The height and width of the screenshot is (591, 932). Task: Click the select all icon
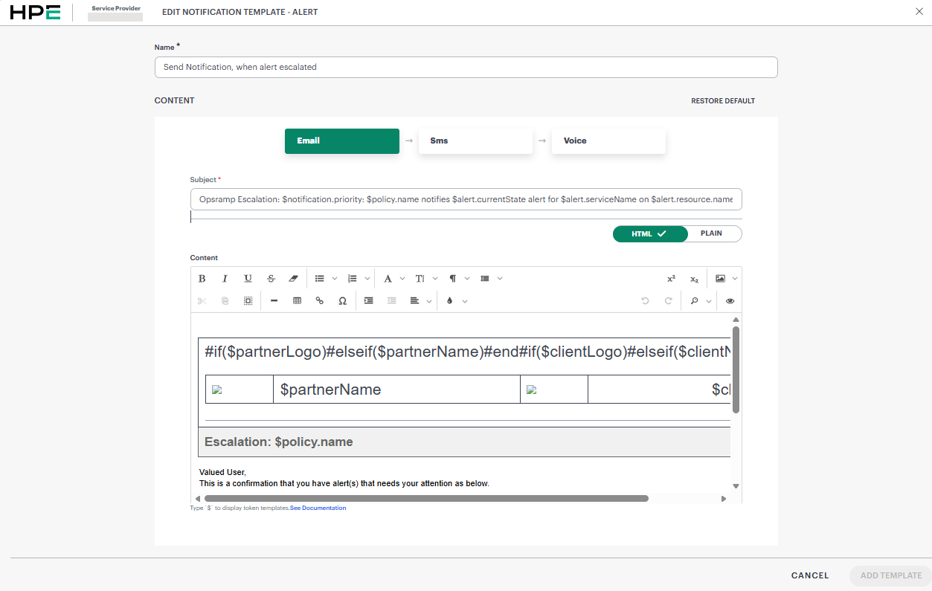tap(248, 301)
